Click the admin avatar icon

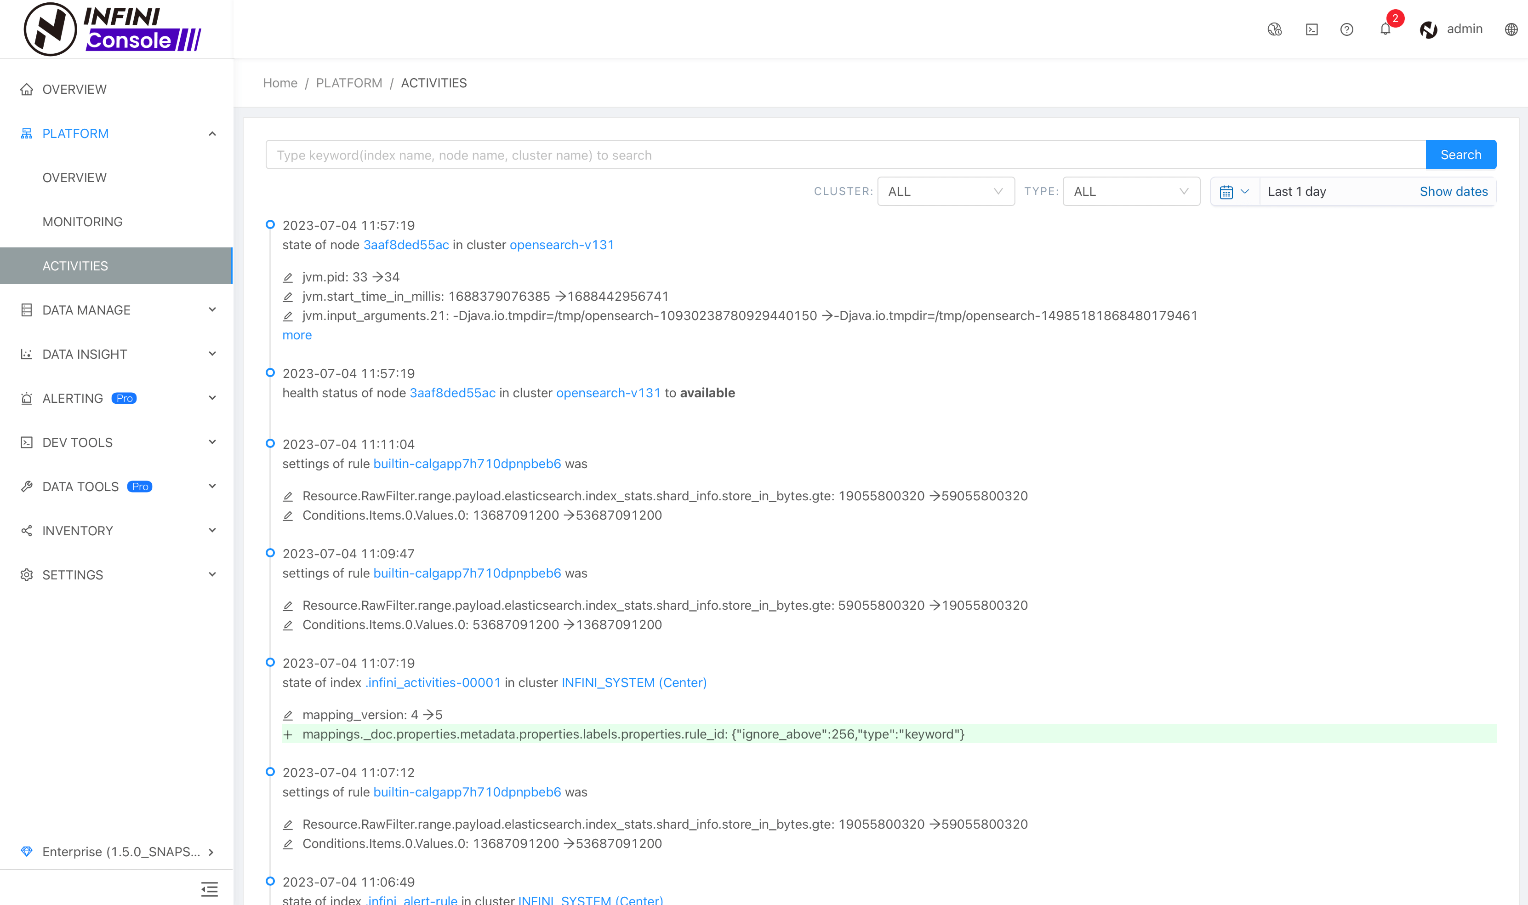tap(1429, 29)
